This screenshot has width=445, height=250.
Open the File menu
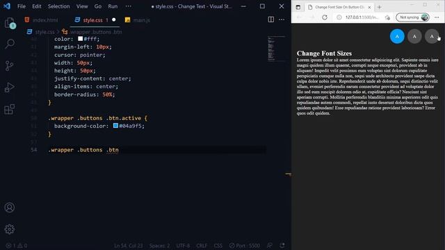tap(22, 6)
